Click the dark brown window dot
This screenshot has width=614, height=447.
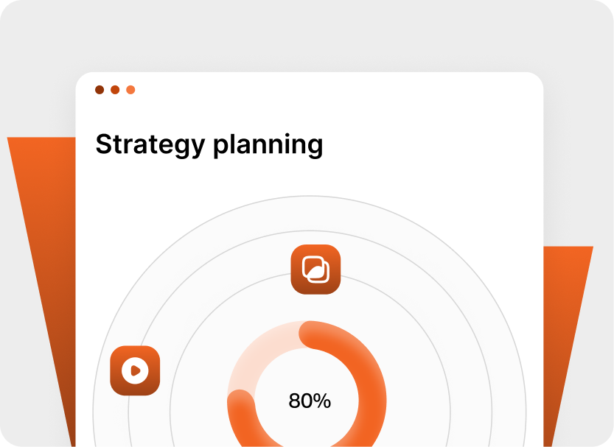point(100,90)
